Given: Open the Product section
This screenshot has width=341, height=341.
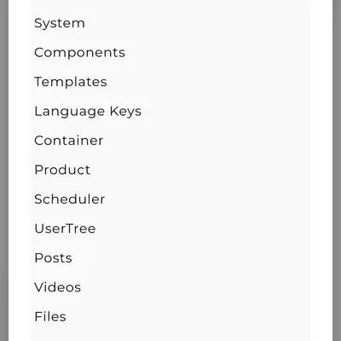Looking at the screenshot, I should [62, 170].
